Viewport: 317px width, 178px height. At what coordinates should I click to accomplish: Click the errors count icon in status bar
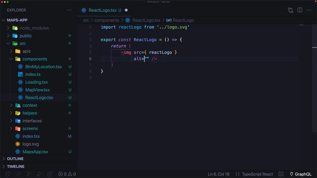coord(60,174)
